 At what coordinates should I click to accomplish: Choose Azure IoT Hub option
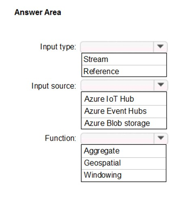pos(124,99)
